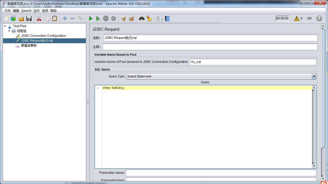Select 察看结果树 in the tree
This screenshot has height=184, width=328.
[29, 45]
